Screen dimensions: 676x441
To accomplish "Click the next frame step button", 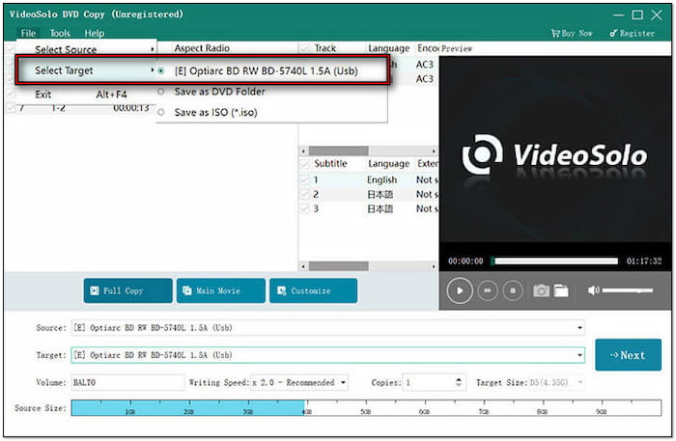I will (489, 290).
